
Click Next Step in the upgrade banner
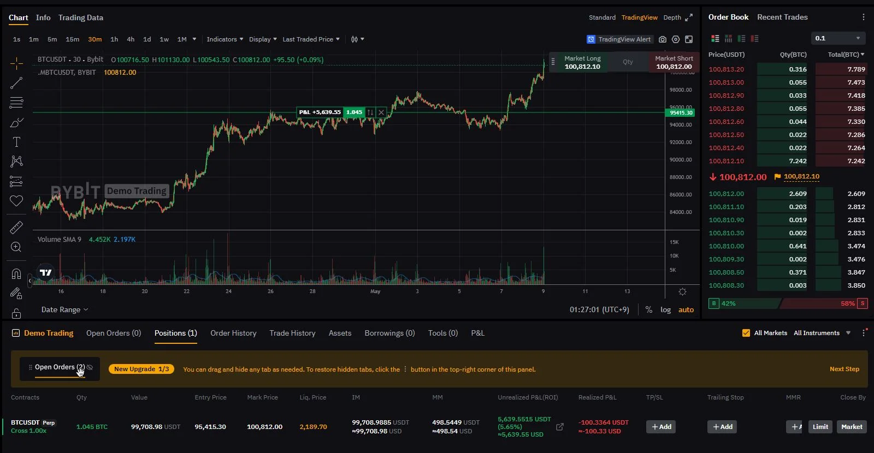845,369
